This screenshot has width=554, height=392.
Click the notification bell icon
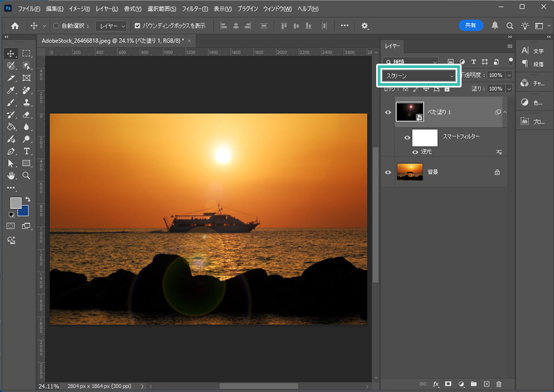click(495, 25)
